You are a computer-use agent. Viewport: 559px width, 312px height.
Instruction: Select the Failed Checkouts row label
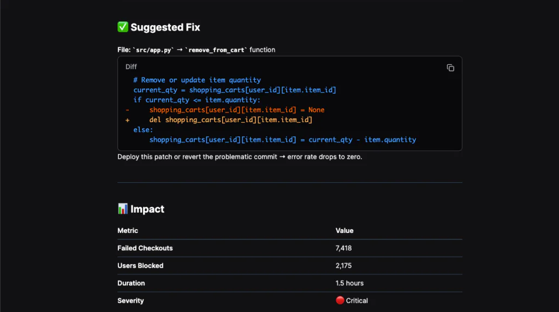point(145,248)
